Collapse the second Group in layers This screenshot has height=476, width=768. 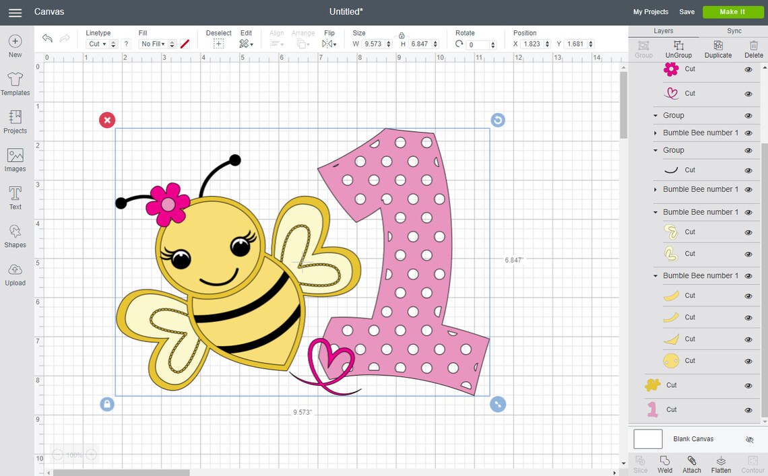(655, 150)
